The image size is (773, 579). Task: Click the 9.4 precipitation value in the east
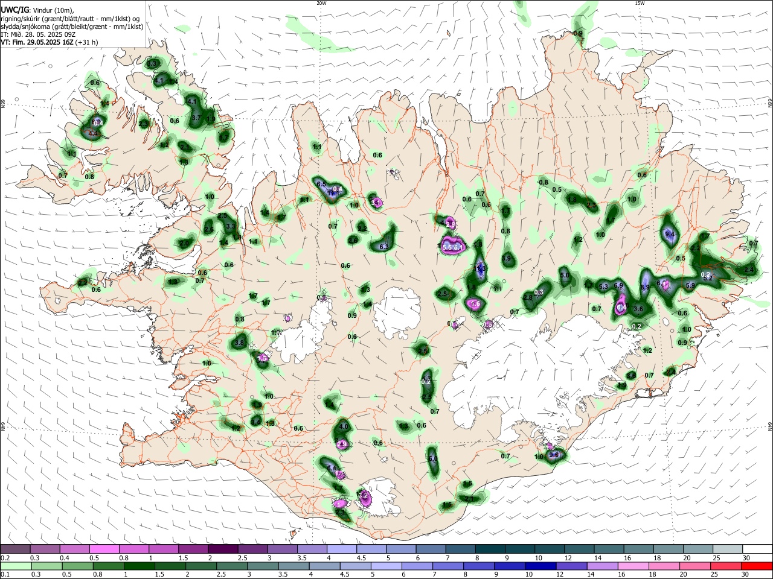(x=669, y=234)
